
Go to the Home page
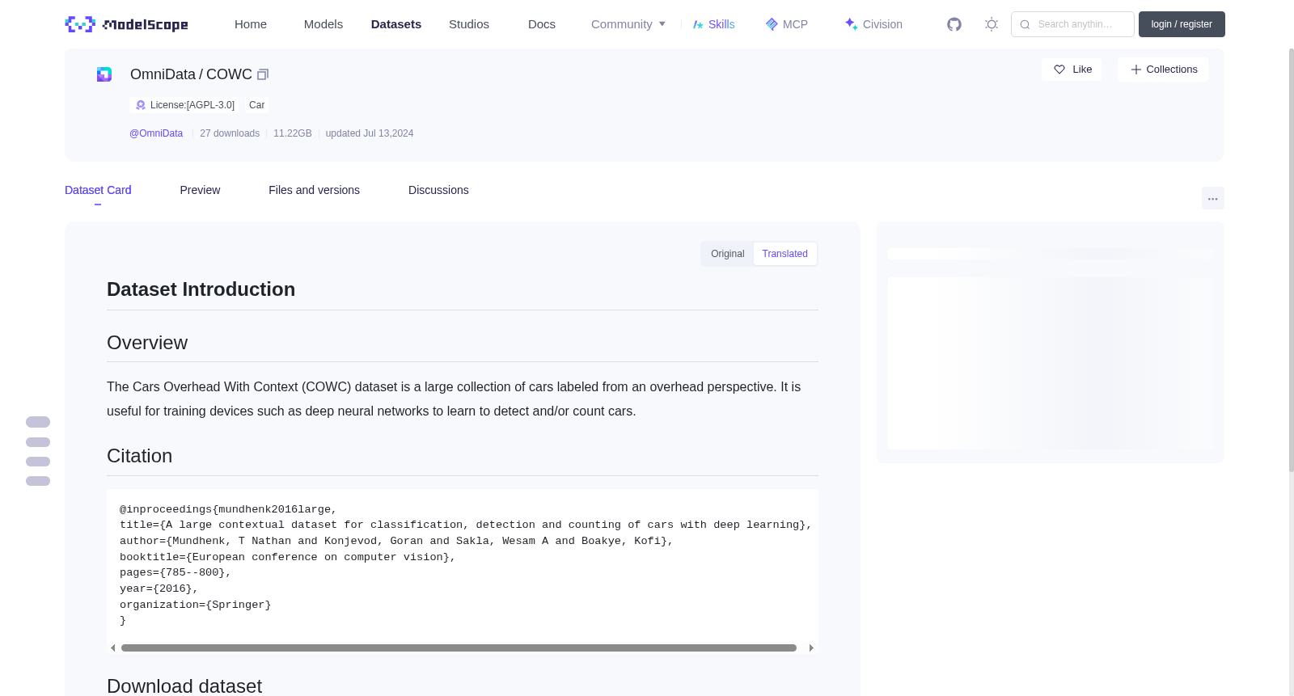(x=251, y=24)
